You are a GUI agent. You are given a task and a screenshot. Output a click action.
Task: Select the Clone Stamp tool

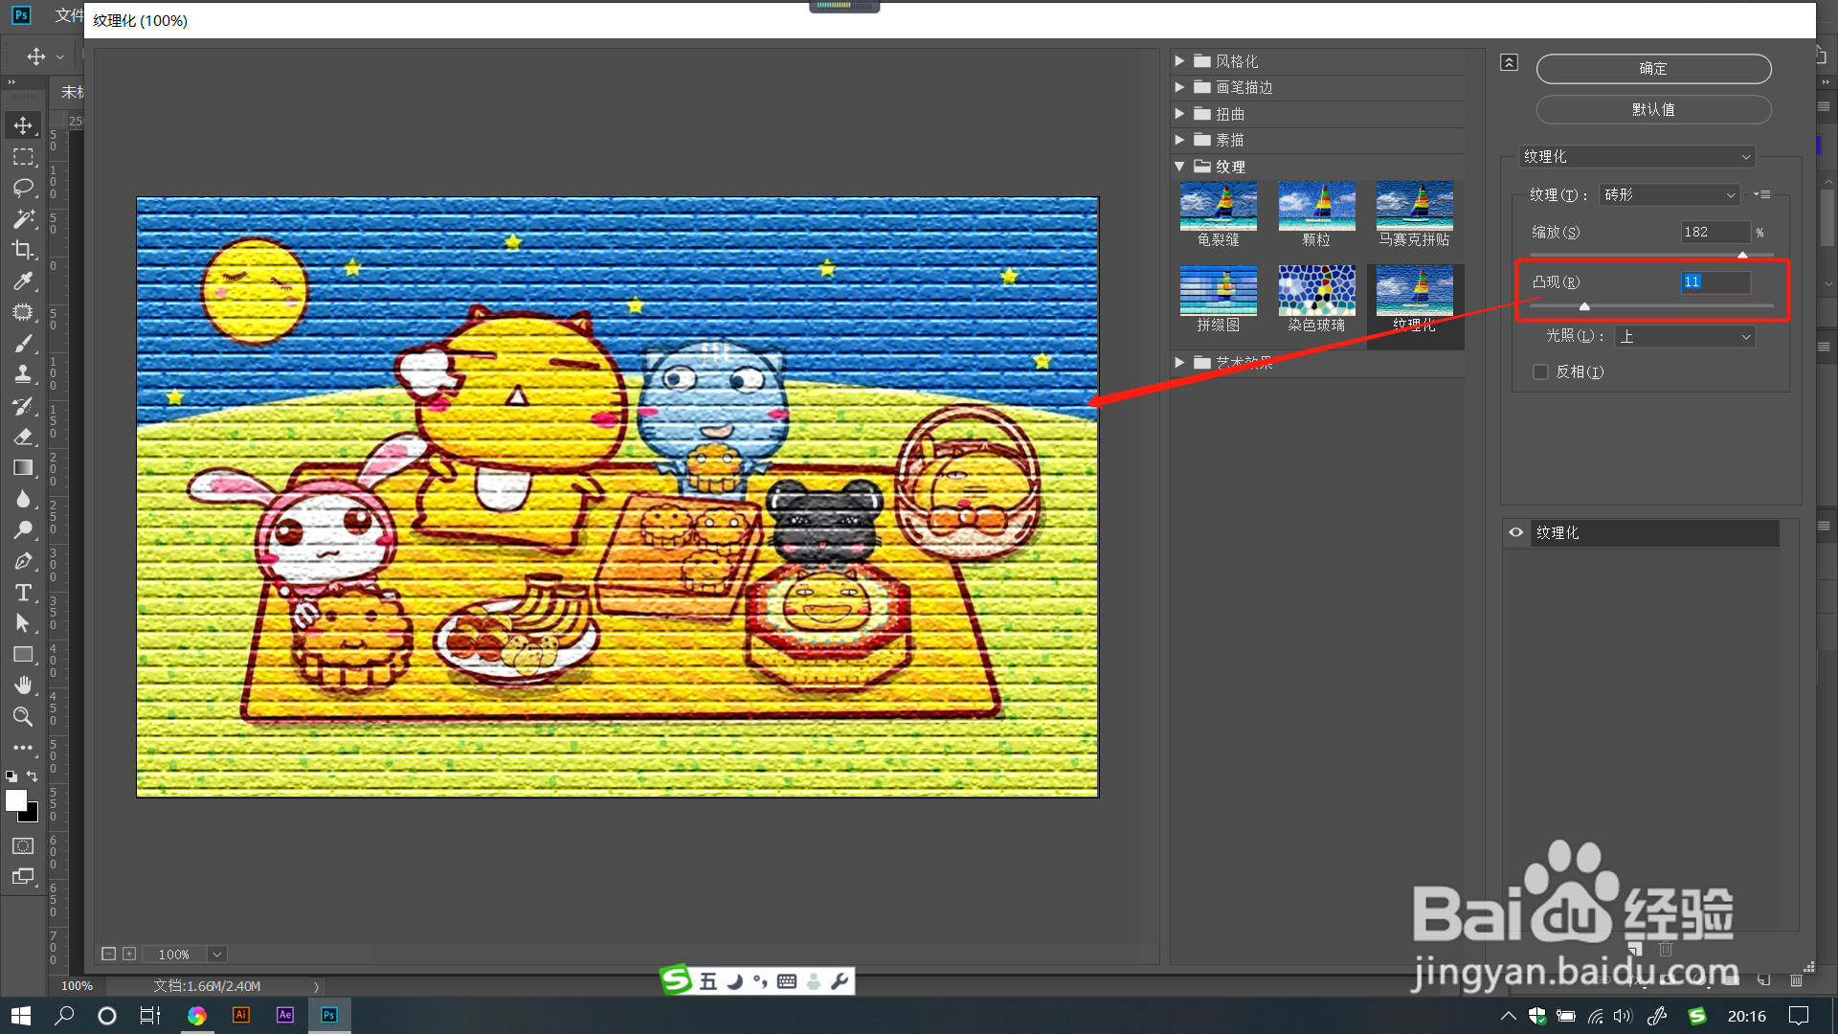[23, 374]
